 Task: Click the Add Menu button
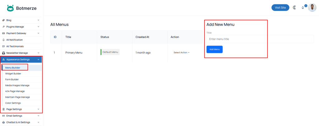pos(214,49)
